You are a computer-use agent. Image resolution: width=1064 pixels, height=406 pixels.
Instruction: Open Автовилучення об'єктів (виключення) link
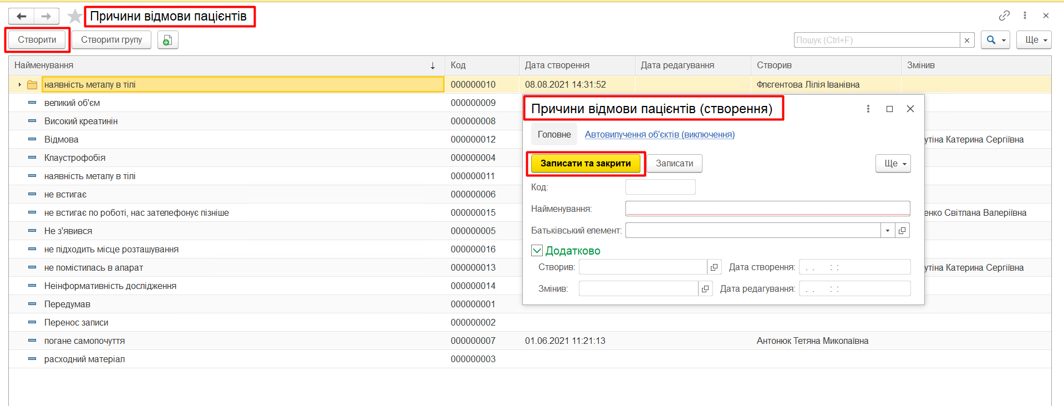tap(659, 134)
